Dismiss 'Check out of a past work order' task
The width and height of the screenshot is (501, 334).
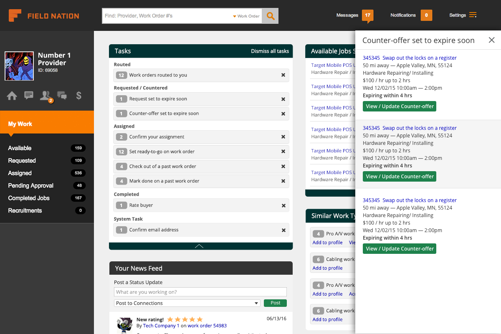(x=283, y=166)
